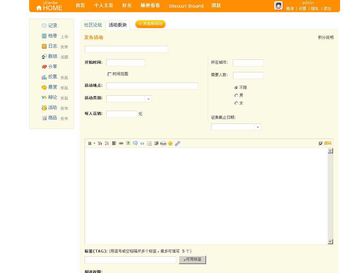Image resolution: width=358 pixels, height=273 pixels.
Task: Select the 男 radio button
Action: click(237, 95)
